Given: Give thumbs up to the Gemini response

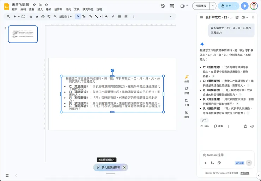Looking at the screenshot, I should [245, 126].
